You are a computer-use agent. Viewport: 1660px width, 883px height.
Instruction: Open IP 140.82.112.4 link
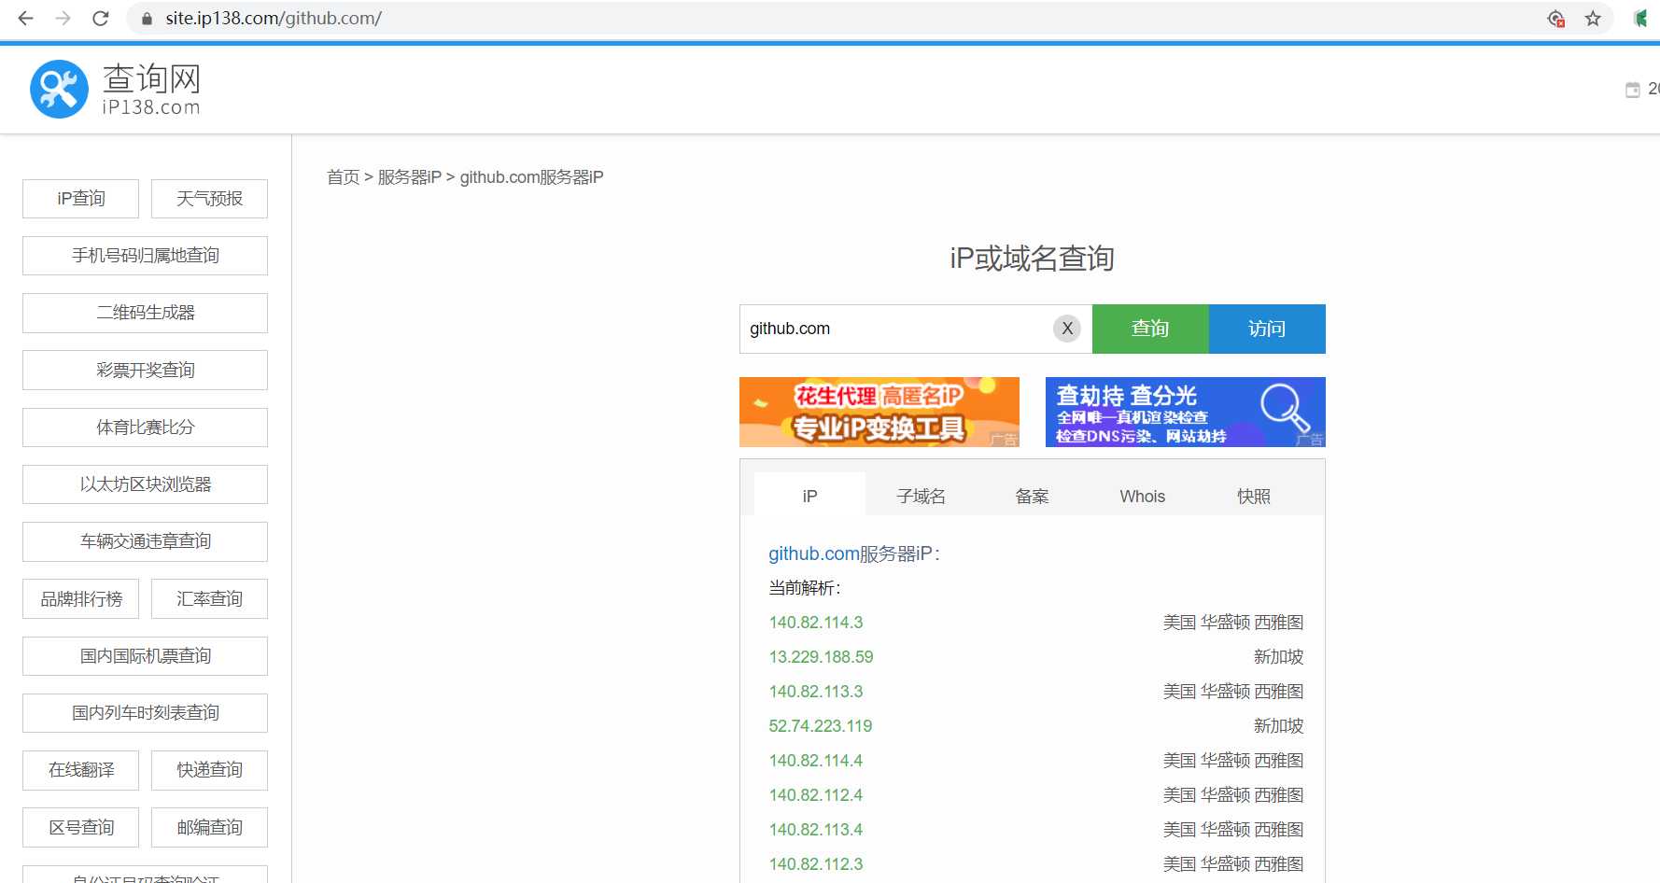[816, 795]
